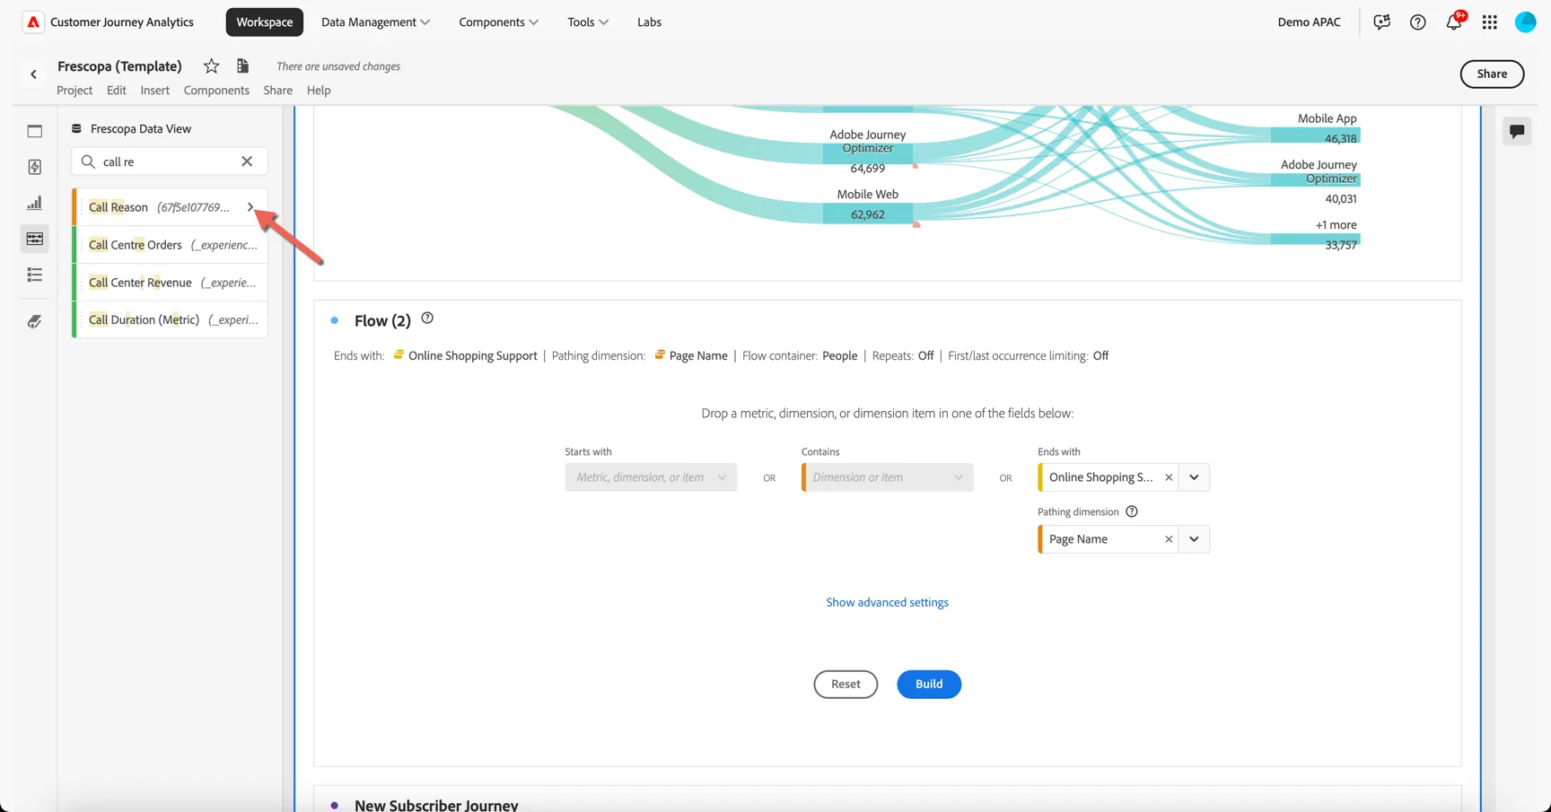Click the rocket icon in left rail

[35, 321]
